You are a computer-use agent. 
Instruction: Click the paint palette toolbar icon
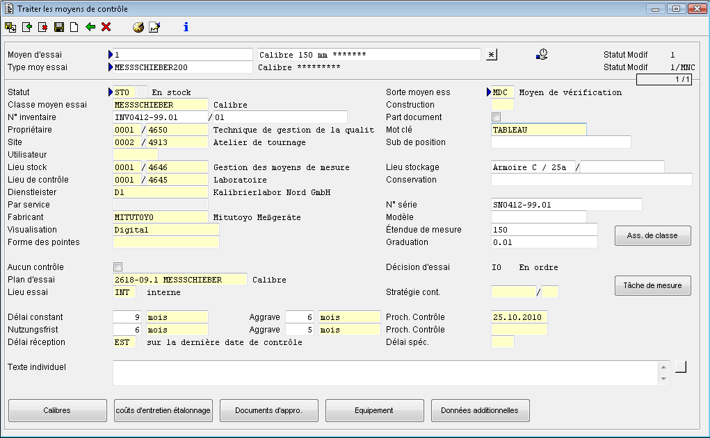tap(138, 27)
